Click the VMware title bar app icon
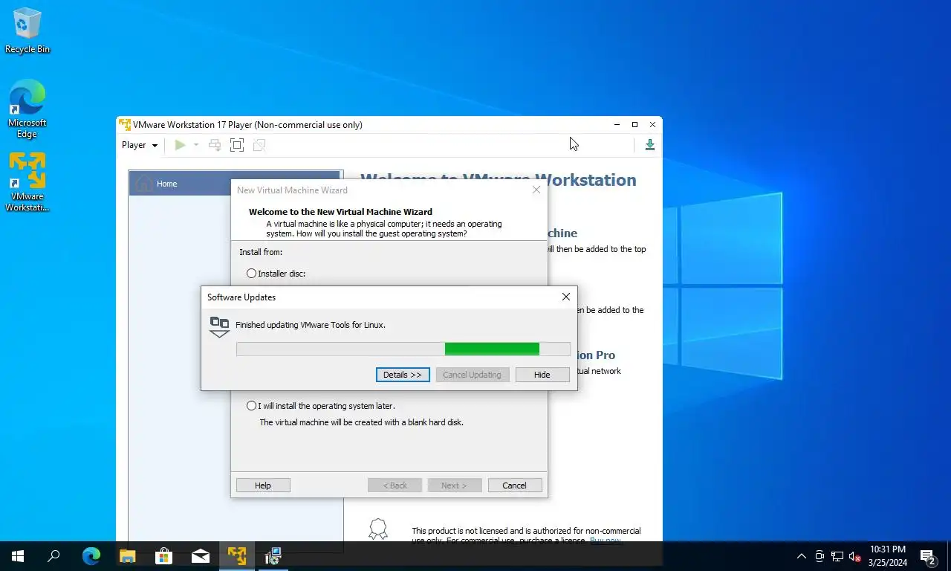The width and height of the screenshot is (951, 571). coord(125,125)
